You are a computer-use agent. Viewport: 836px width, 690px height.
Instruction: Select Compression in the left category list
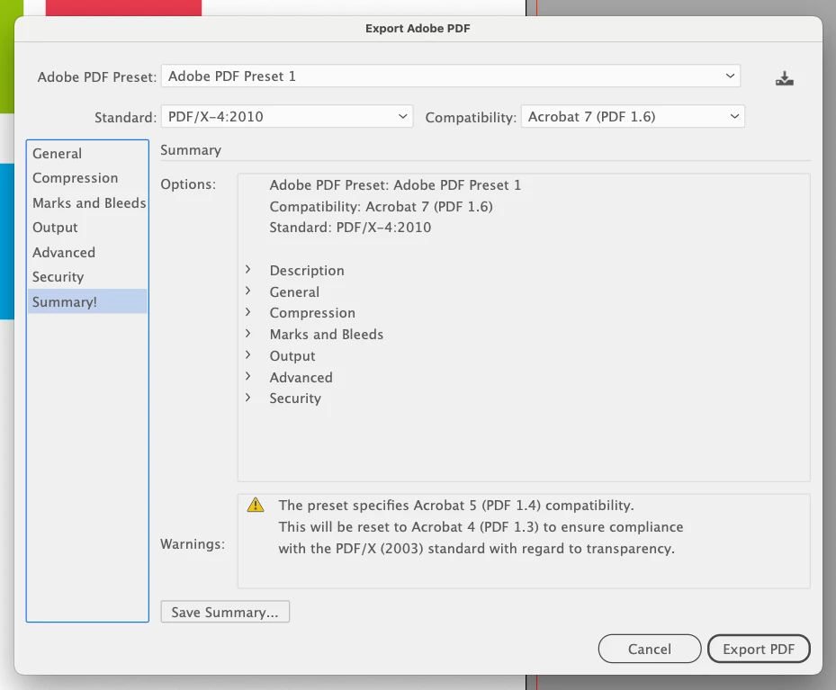click(x=87, y=178)
